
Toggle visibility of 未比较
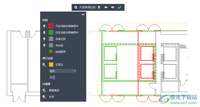44,45
